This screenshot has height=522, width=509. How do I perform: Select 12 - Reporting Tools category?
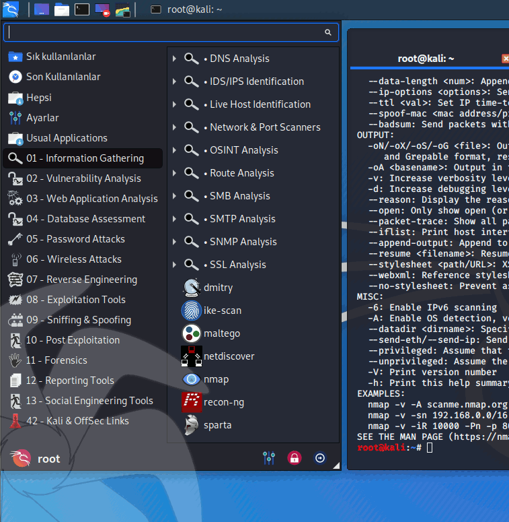(x=83, y=381)
